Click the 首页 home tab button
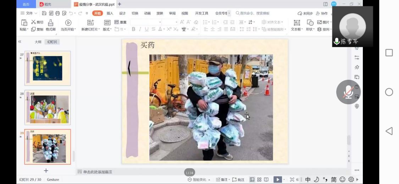Screen dimensions: 399x184 pos(26,4)
